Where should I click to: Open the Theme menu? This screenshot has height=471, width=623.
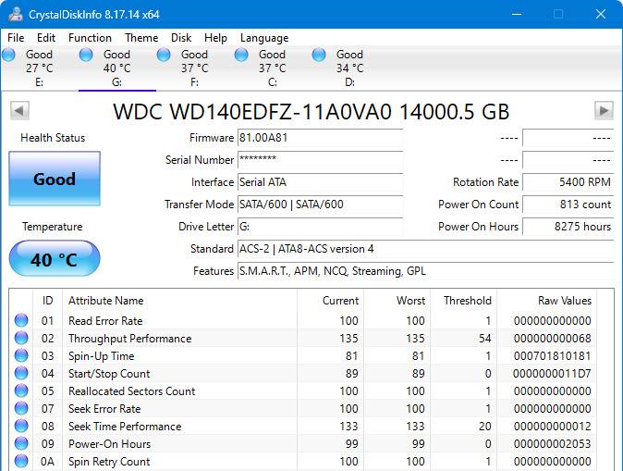click(x=141, y=38)
